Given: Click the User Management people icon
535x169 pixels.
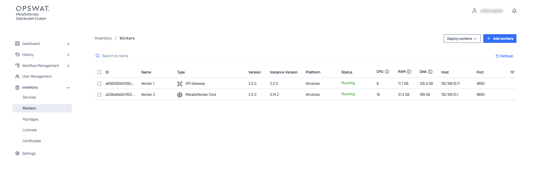Looking at the screenshot, I should tap(17, 76).
